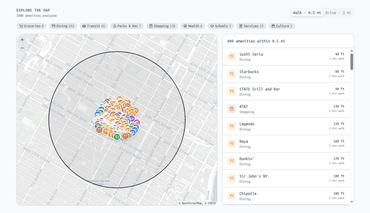Toggle the Transit 69 filter chip

[94, 26]
